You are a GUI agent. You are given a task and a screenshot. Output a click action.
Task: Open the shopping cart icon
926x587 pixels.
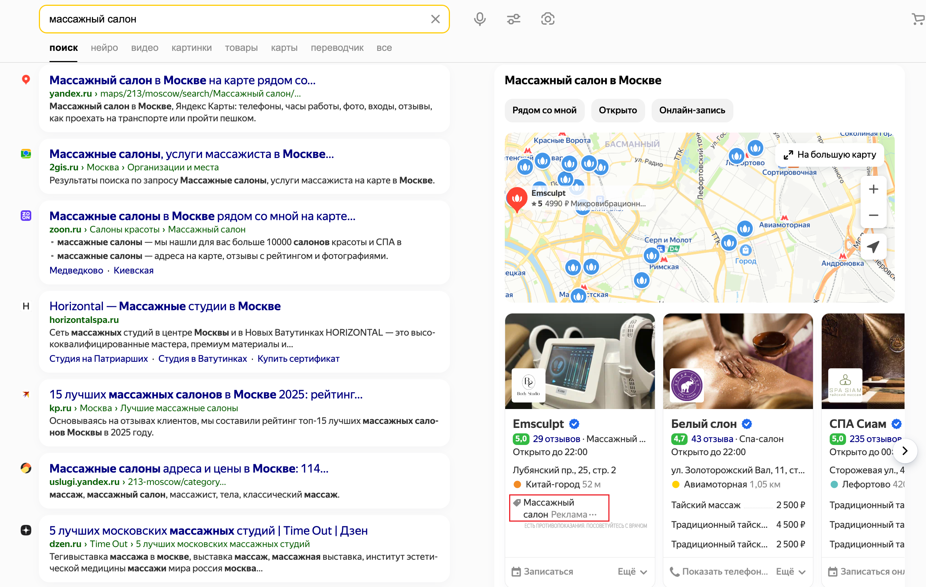(x=918, y=19)
